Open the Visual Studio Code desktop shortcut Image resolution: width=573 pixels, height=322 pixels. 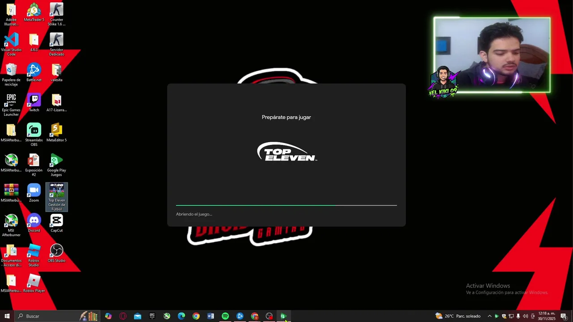[11, 44]
